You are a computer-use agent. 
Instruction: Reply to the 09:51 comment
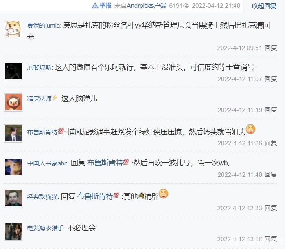(x=271, y=48)
